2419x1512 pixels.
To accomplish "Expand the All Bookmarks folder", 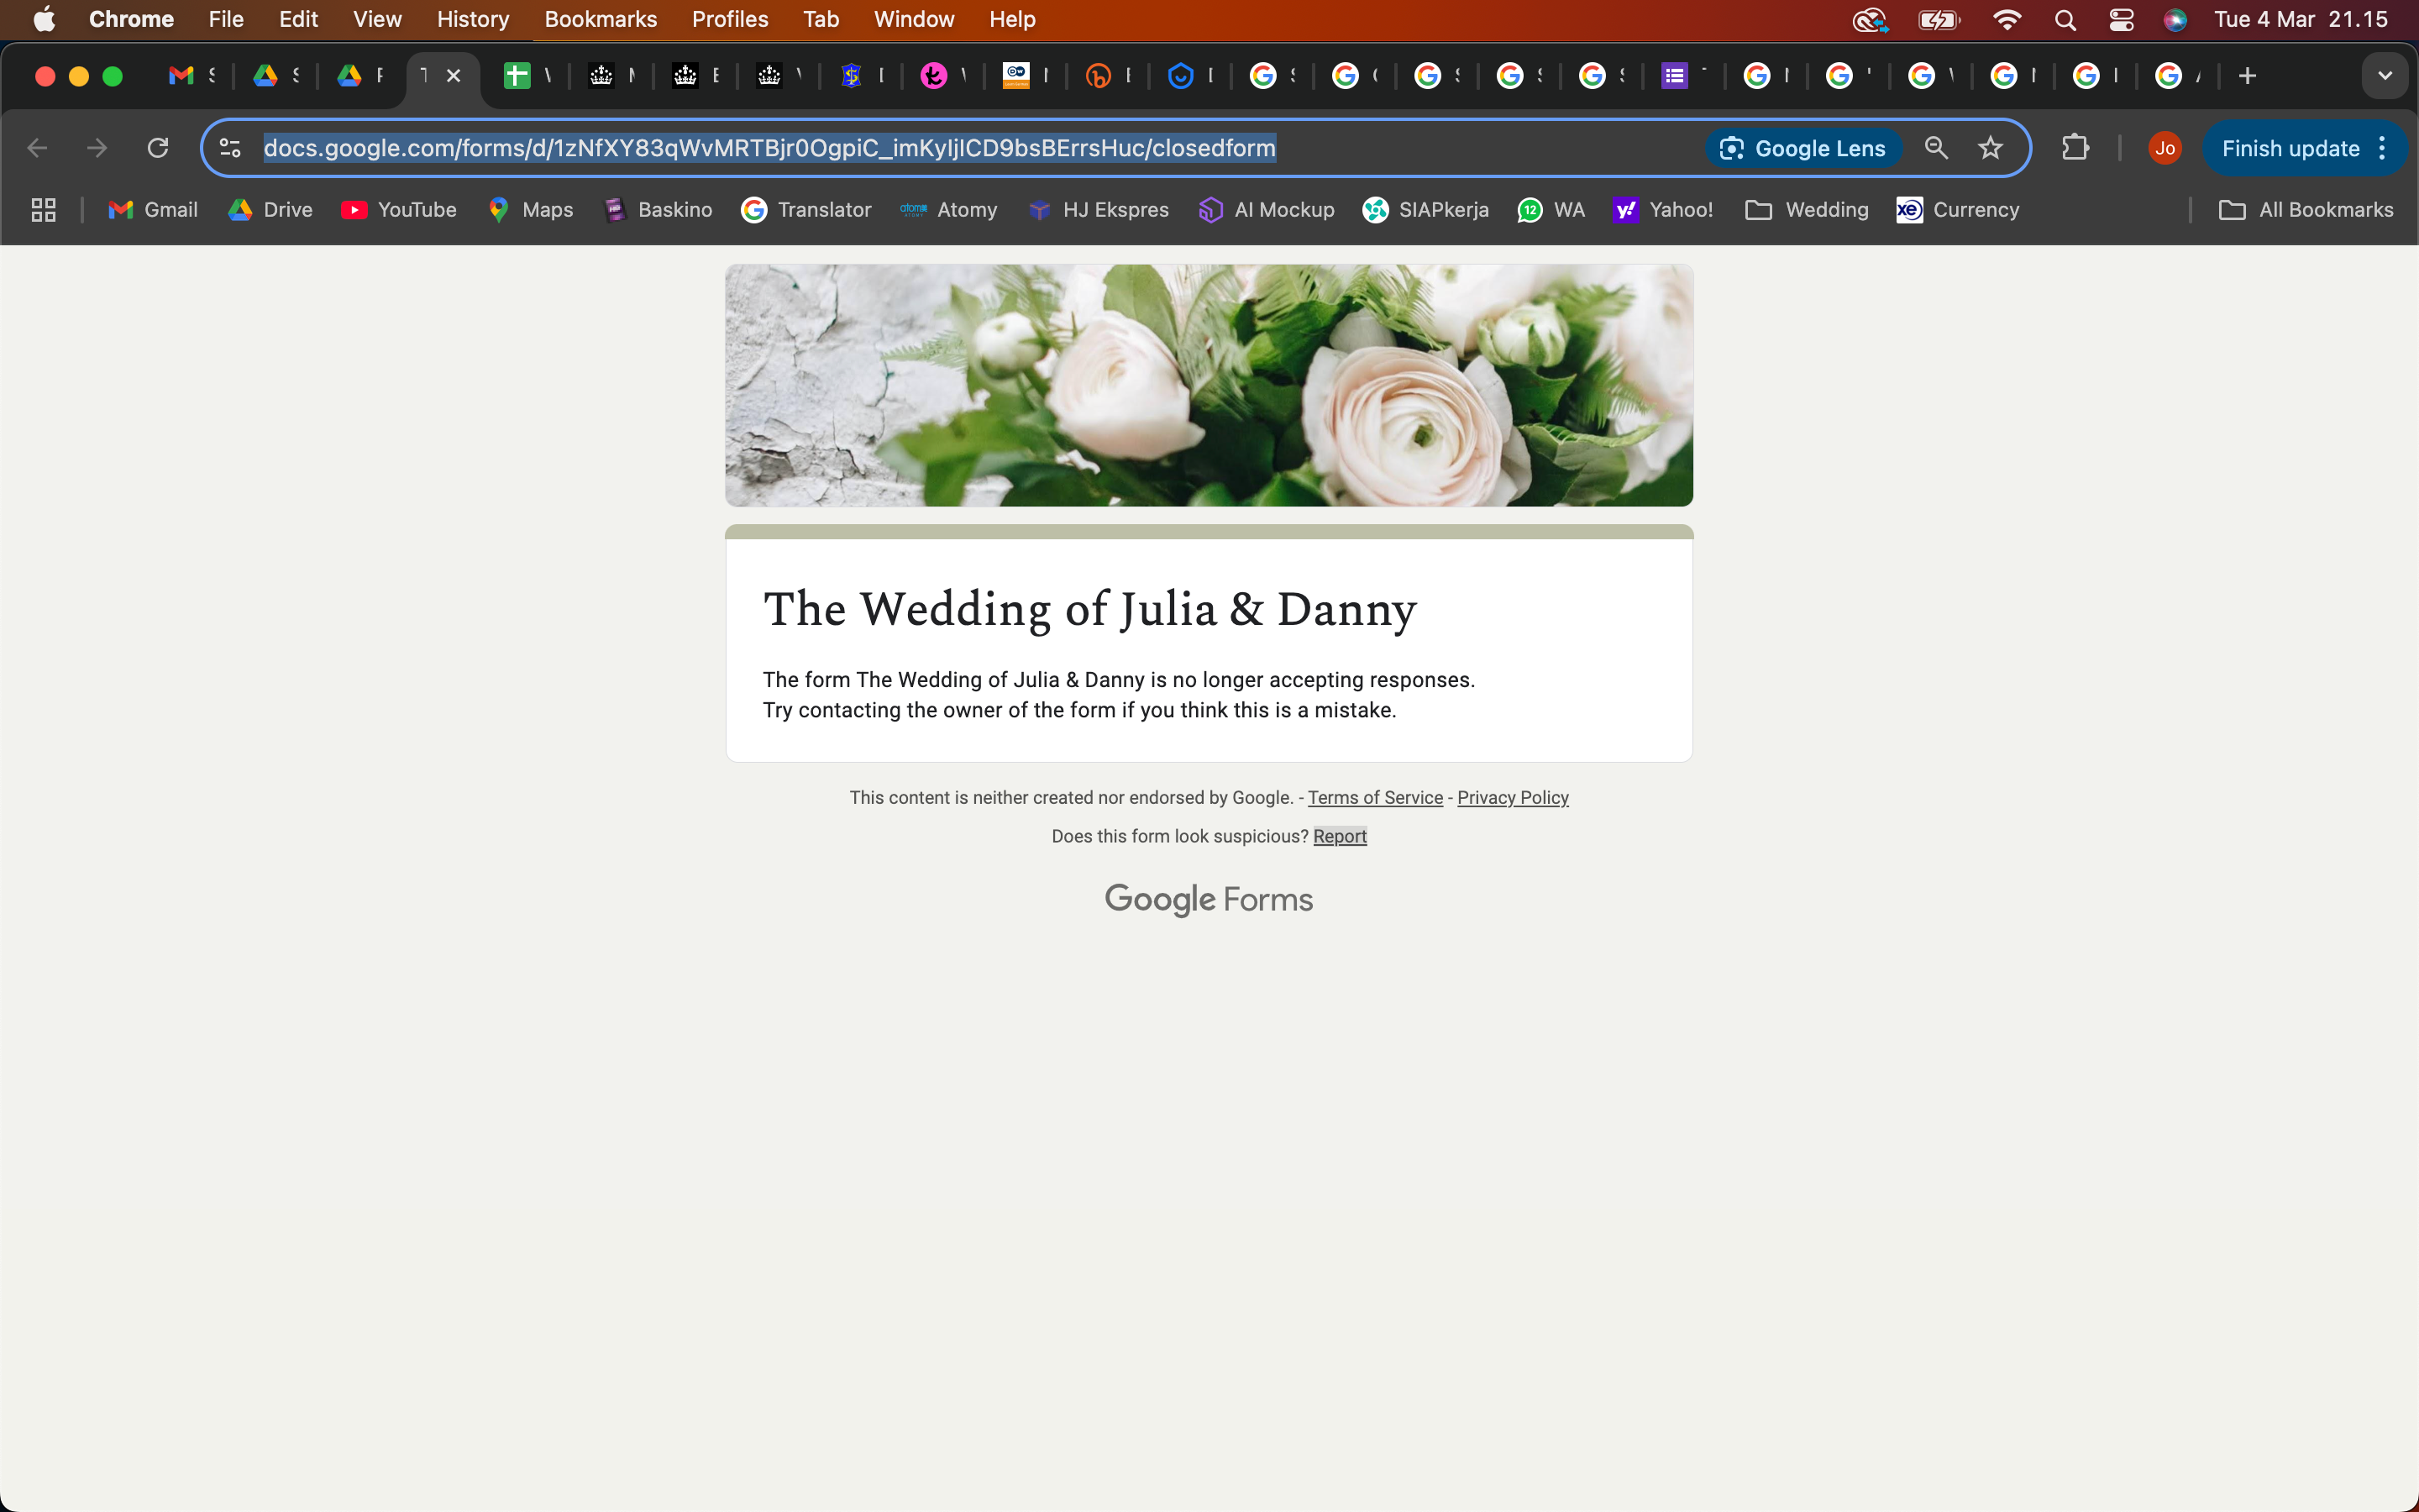I will click(2305, 210).
